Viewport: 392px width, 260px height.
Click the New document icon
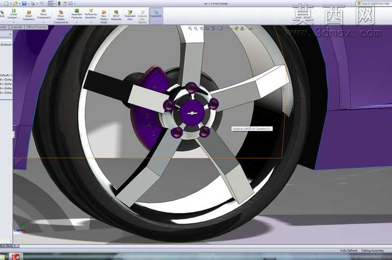7,3
